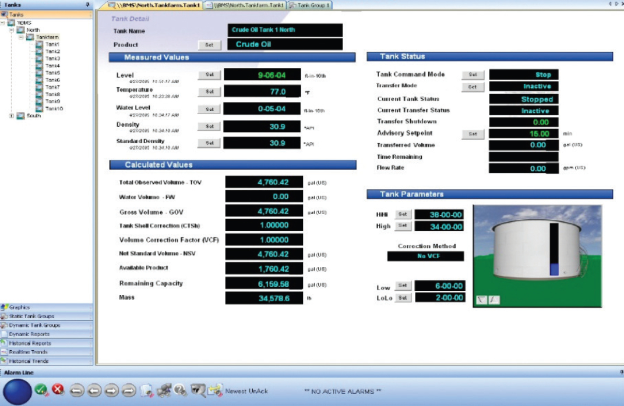The height and width of the screenshot is (406, 624).
Task: Click the networked computers icon in alarm line
Action: tap(164, 390)
